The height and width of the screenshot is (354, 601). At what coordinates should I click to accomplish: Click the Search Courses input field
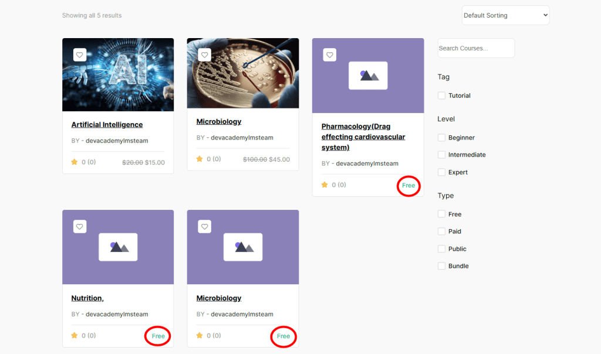[476, 48]
